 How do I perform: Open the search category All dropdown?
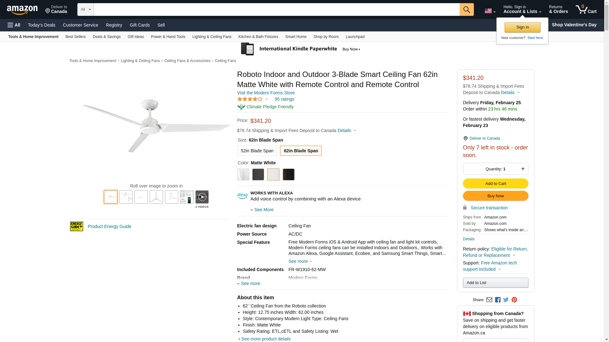85,9
